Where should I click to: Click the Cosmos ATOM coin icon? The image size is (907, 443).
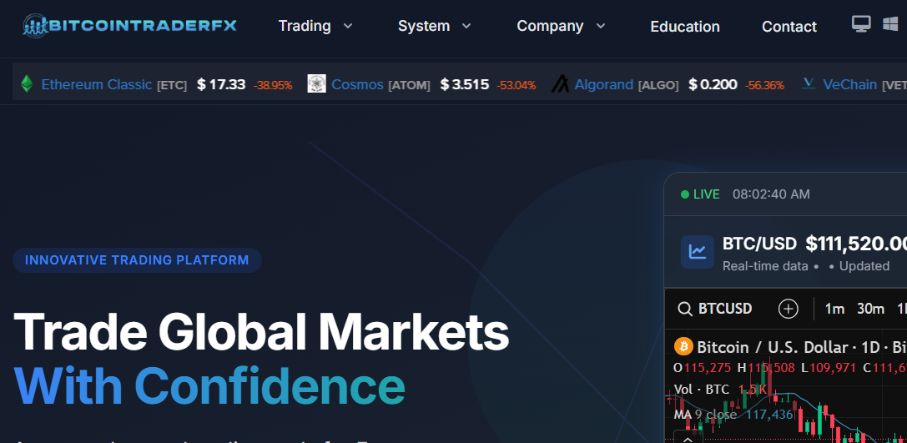pyautogui.click(x=316, y=84)
